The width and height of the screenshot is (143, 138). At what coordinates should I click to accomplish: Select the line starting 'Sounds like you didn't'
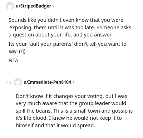[x=66, y=20]
